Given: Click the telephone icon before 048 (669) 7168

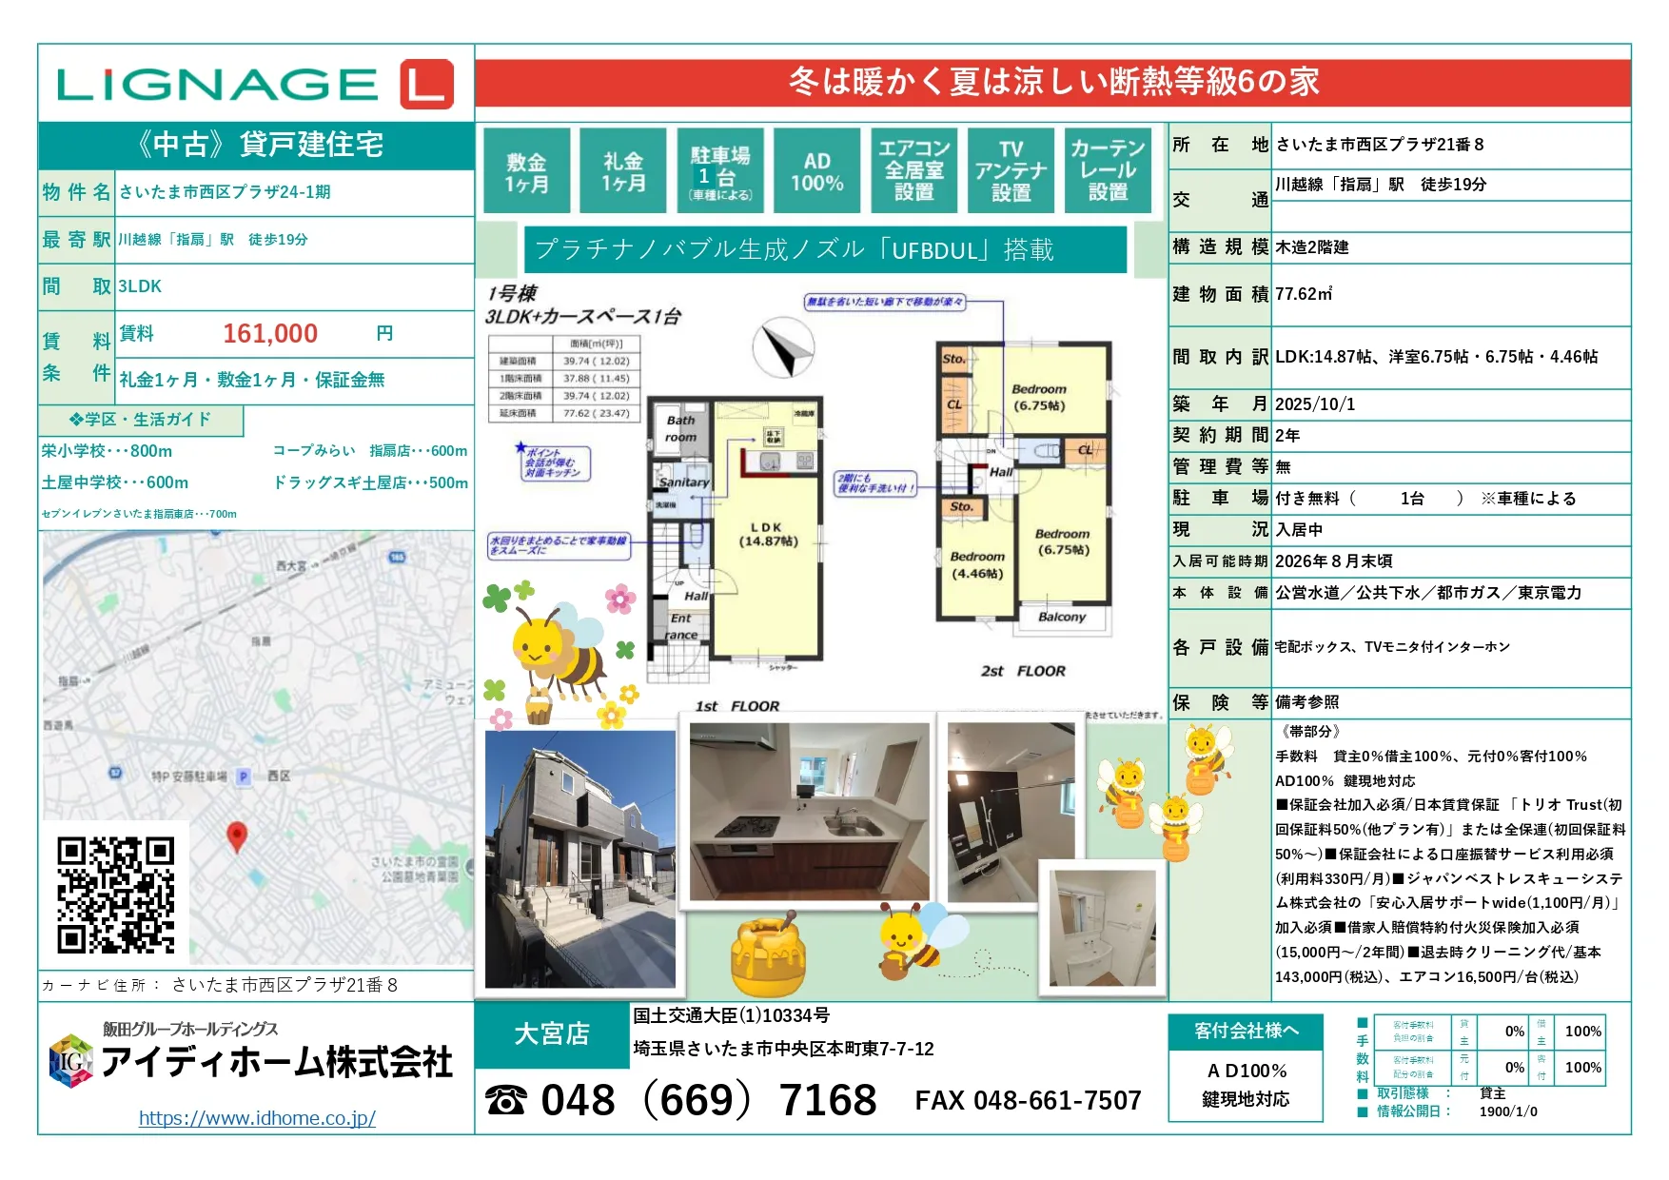Looking at the screenshot, I should (x=505, y=1101).
